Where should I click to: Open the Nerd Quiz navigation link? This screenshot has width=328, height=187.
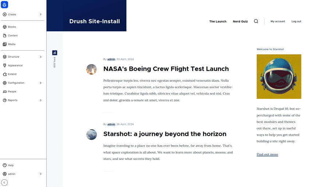240,21
